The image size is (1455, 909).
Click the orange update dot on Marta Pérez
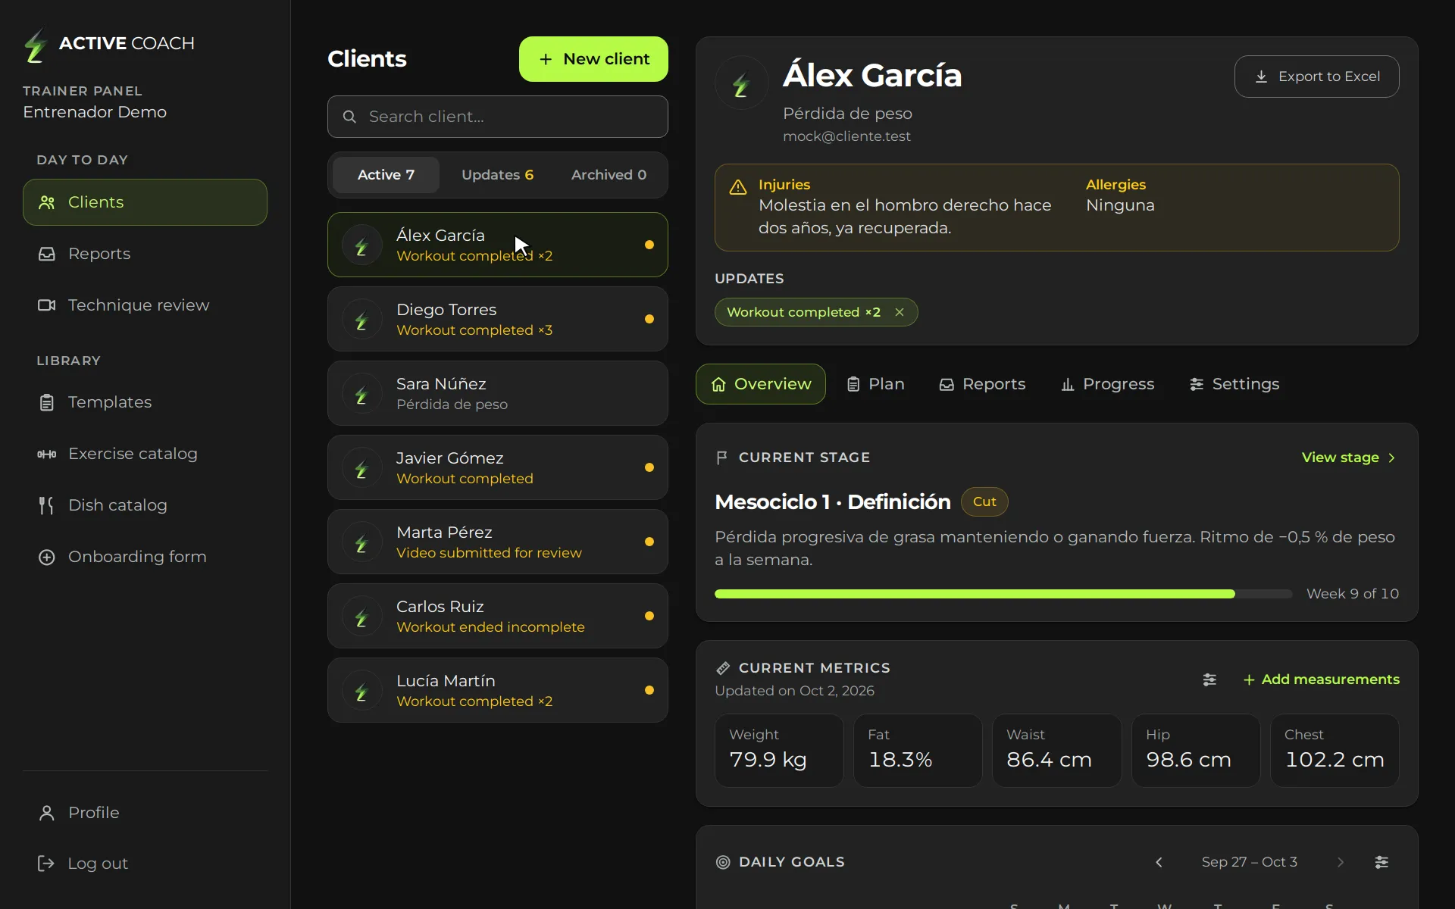[x=649, y=542]
